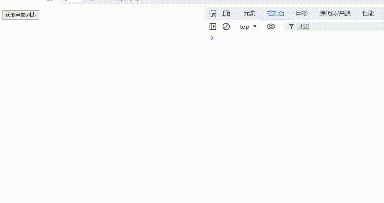Activate the inspect element picker icon
Viewport: 384px width, 203px height.
click(x=213, y=14)
